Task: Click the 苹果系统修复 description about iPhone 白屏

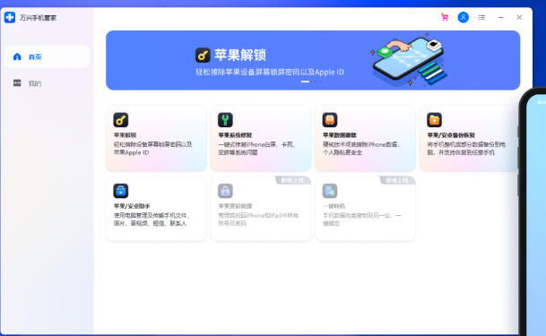Action: (256, 148)
